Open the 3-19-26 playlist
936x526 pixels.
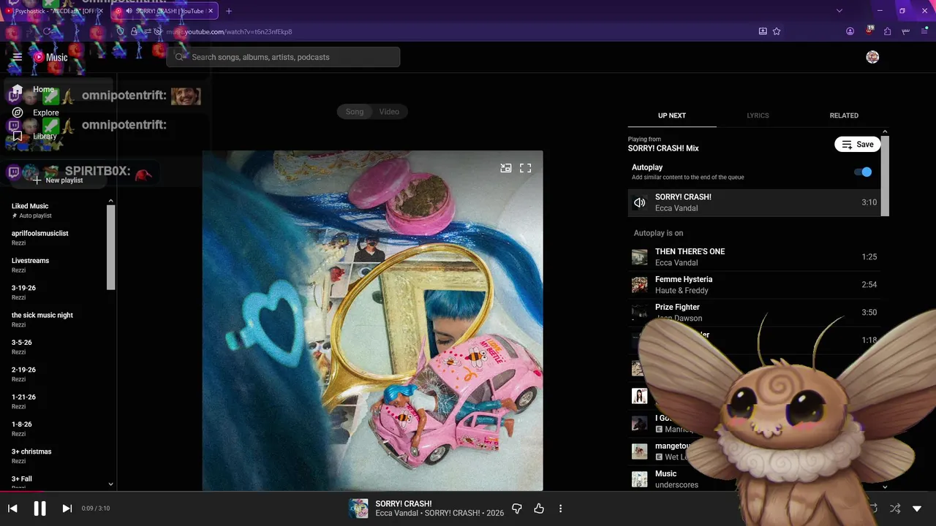[55, 292]
